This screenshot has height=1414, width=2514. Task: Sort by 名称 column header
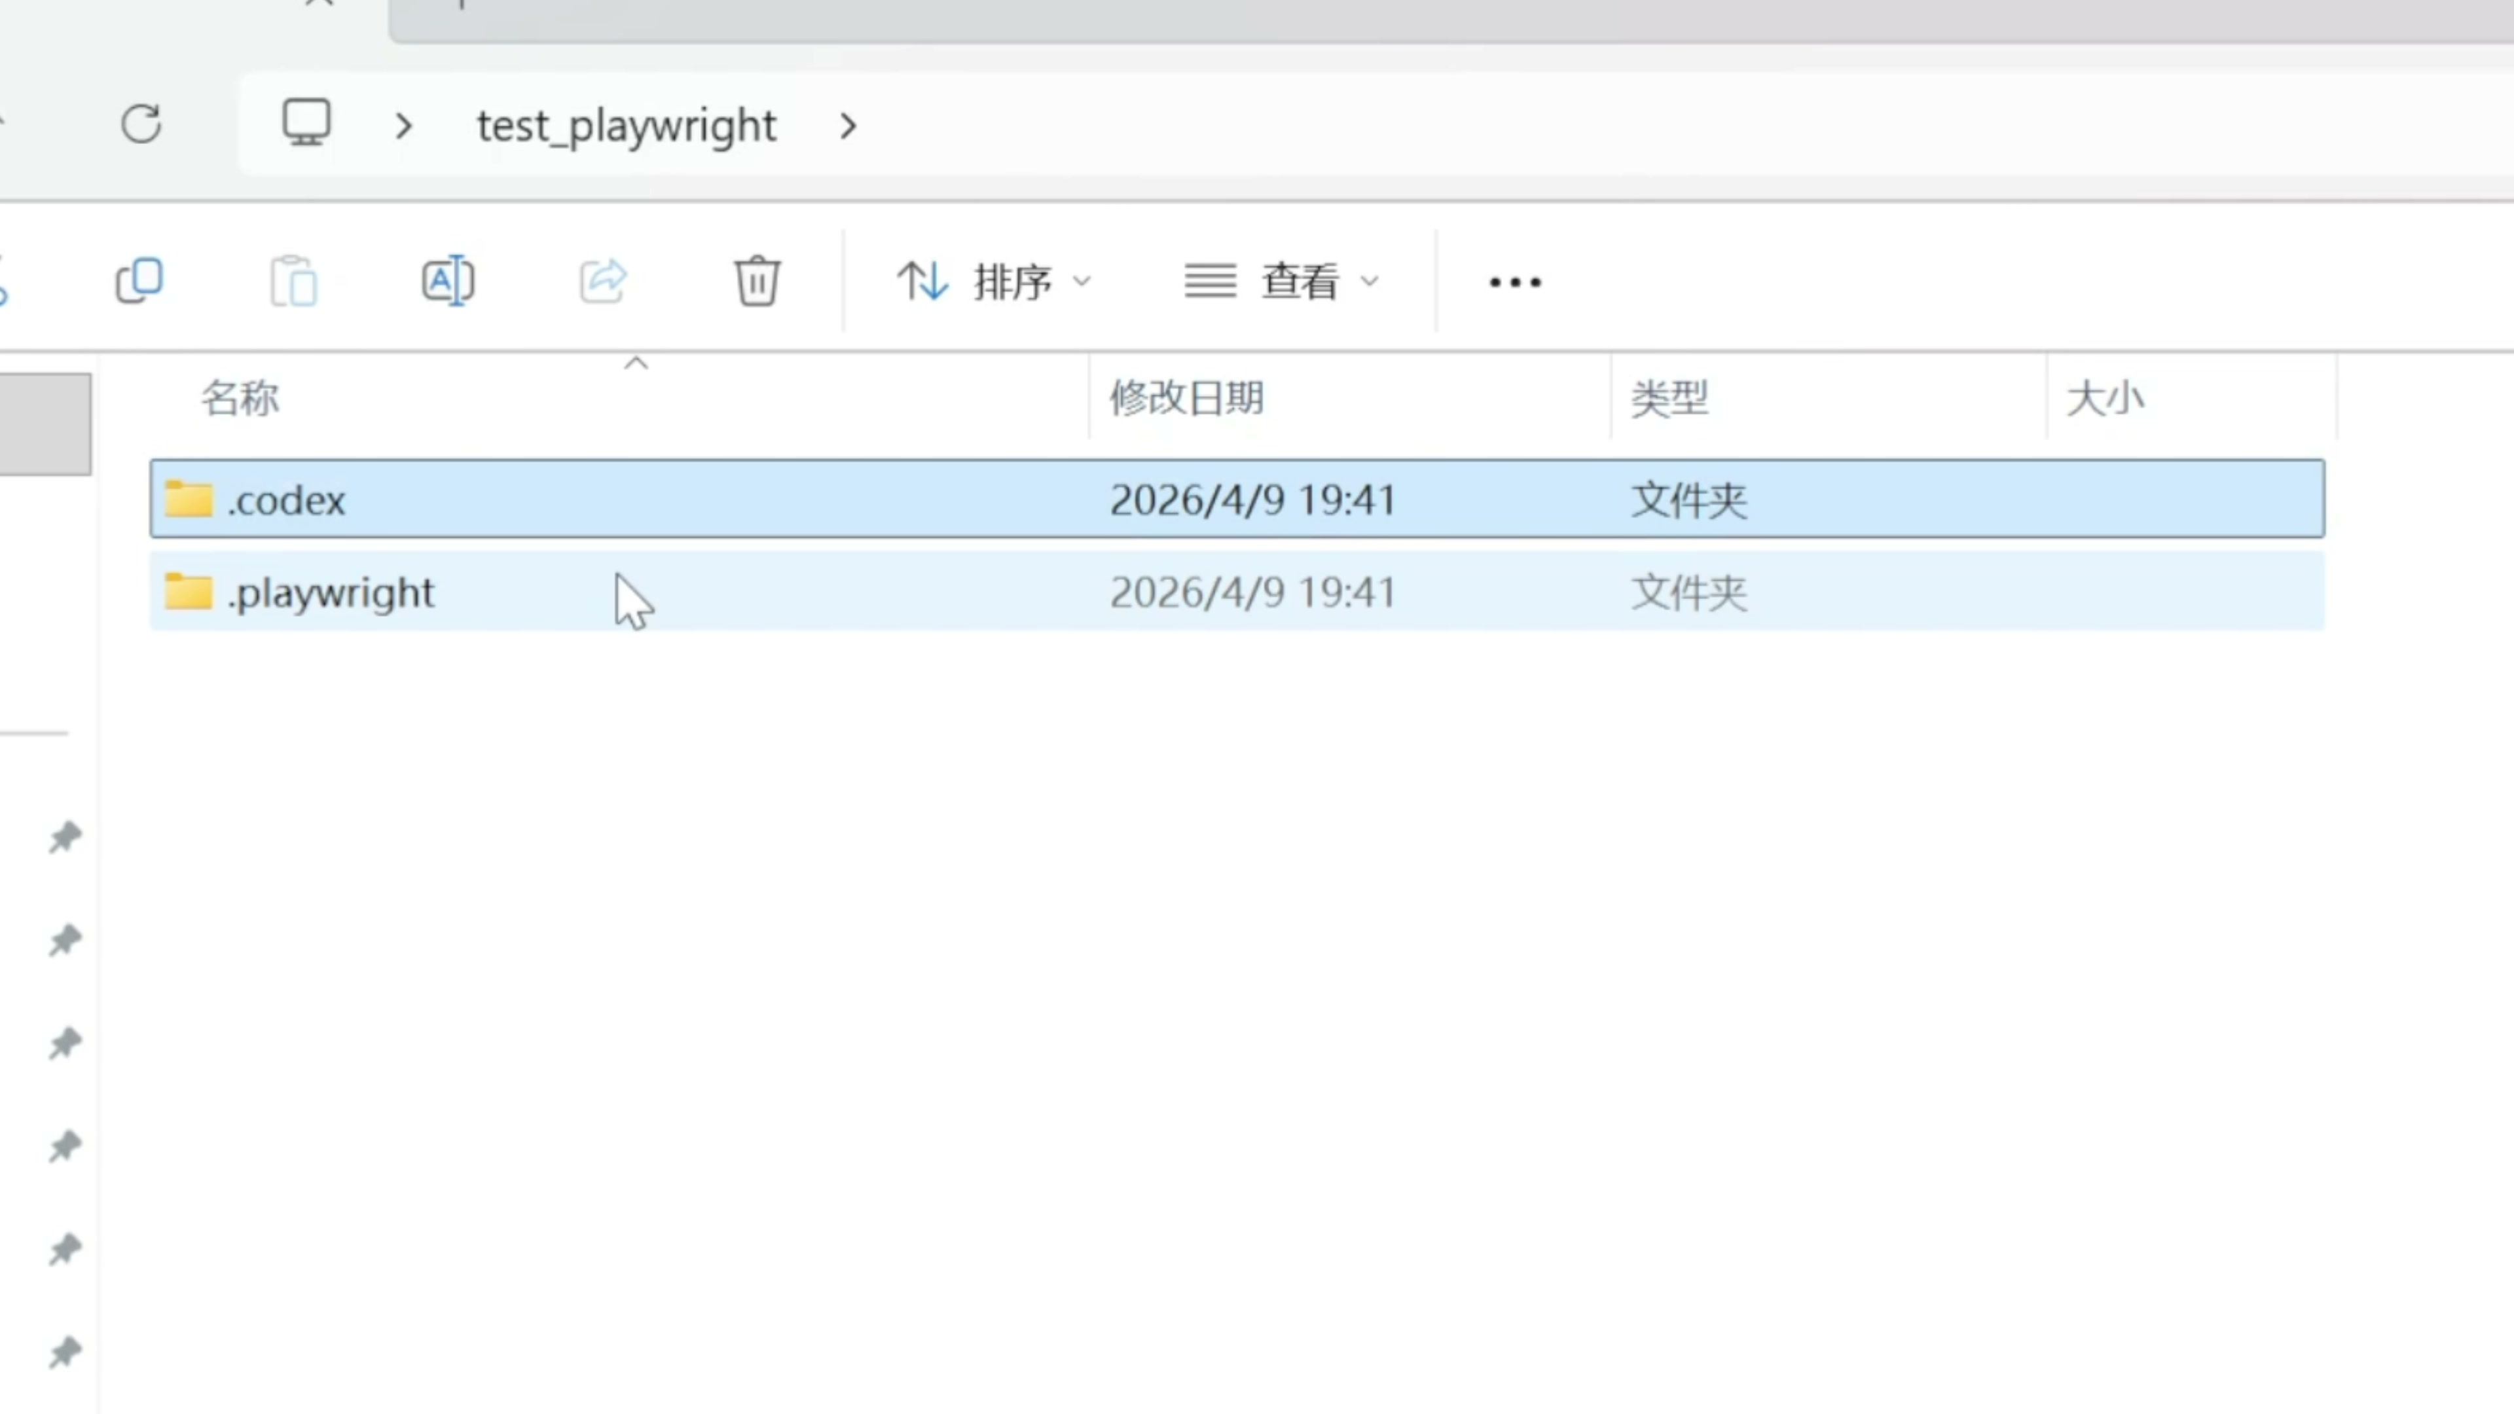(240, 399)
